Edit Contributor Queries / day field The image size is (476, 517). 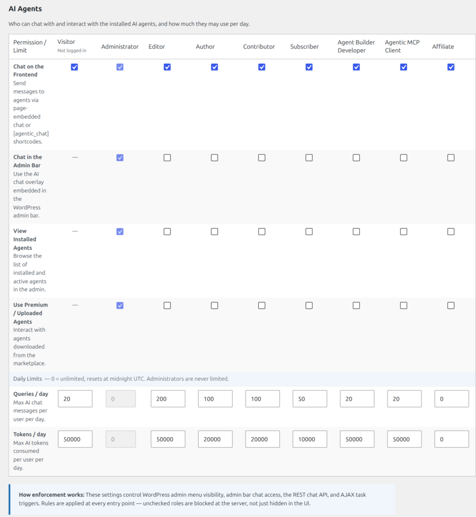coord(262,399)
